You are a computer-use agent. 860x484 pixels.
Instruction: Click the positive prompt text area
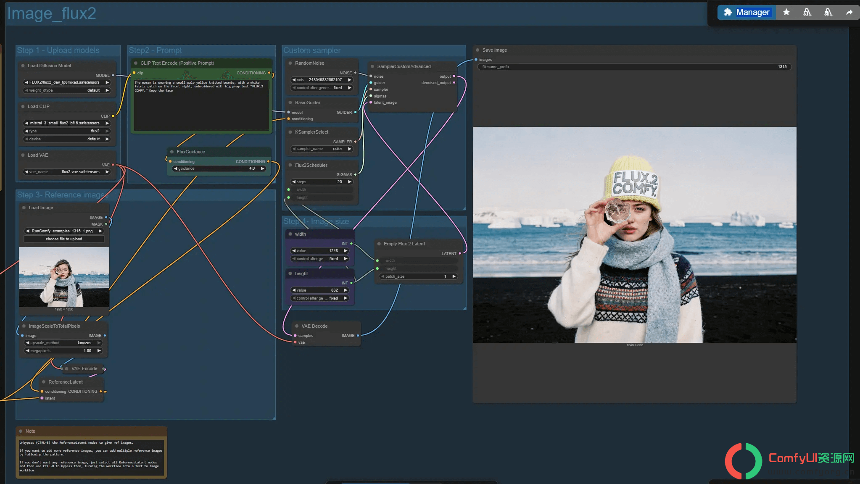pos(201,105)
